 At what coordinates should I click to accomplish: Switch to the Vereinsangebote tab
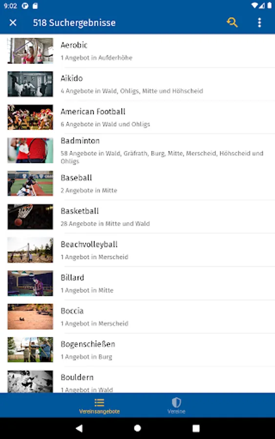99,405
